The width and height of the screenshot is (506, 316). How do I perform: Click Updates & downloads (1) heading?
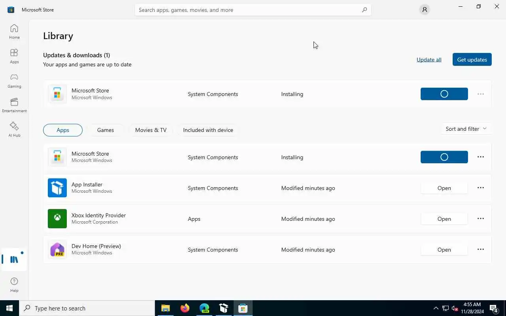coord(76,55)
